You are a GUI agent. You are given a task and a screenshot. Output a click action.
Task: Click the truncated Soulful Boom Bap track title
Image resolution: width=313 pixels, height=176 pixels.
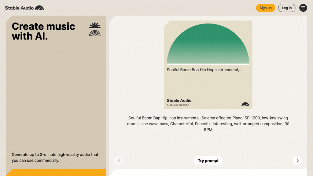[x=204, y=70]
